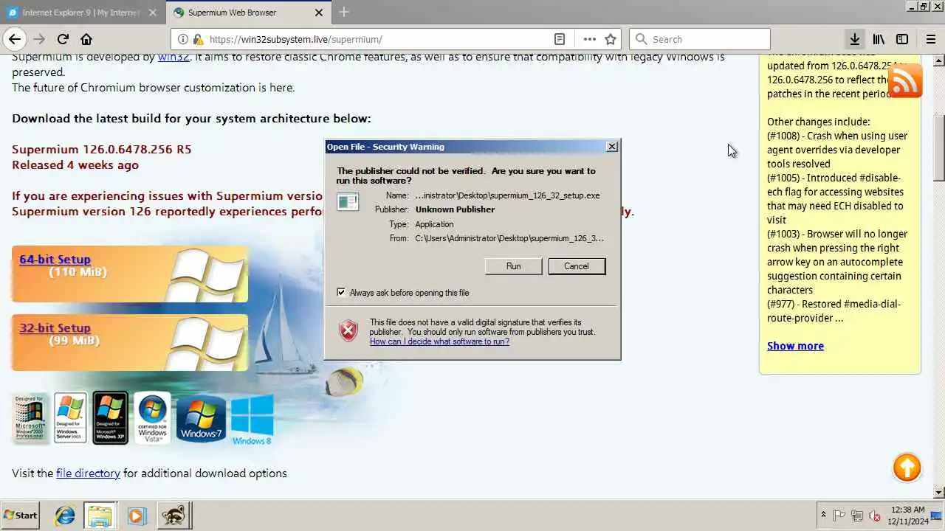Click the scrollbar down arrow
Screen dimensions: 945x531
coord(938,493)
